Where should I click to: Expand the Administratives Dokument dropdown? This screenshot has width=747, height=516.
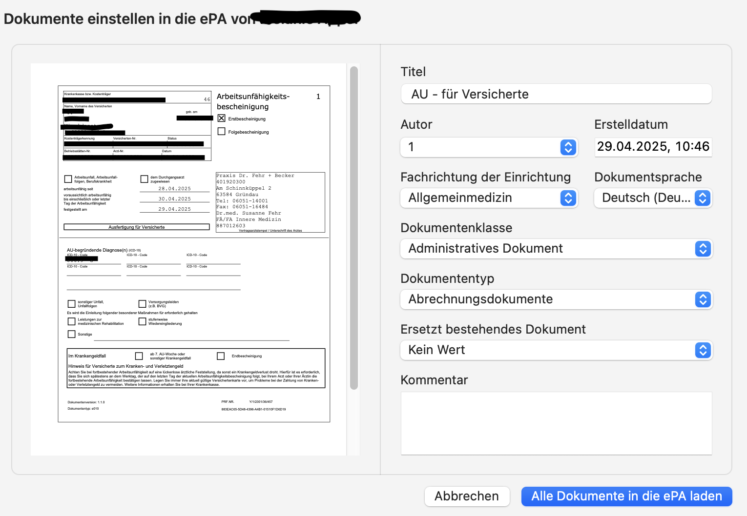556,249
